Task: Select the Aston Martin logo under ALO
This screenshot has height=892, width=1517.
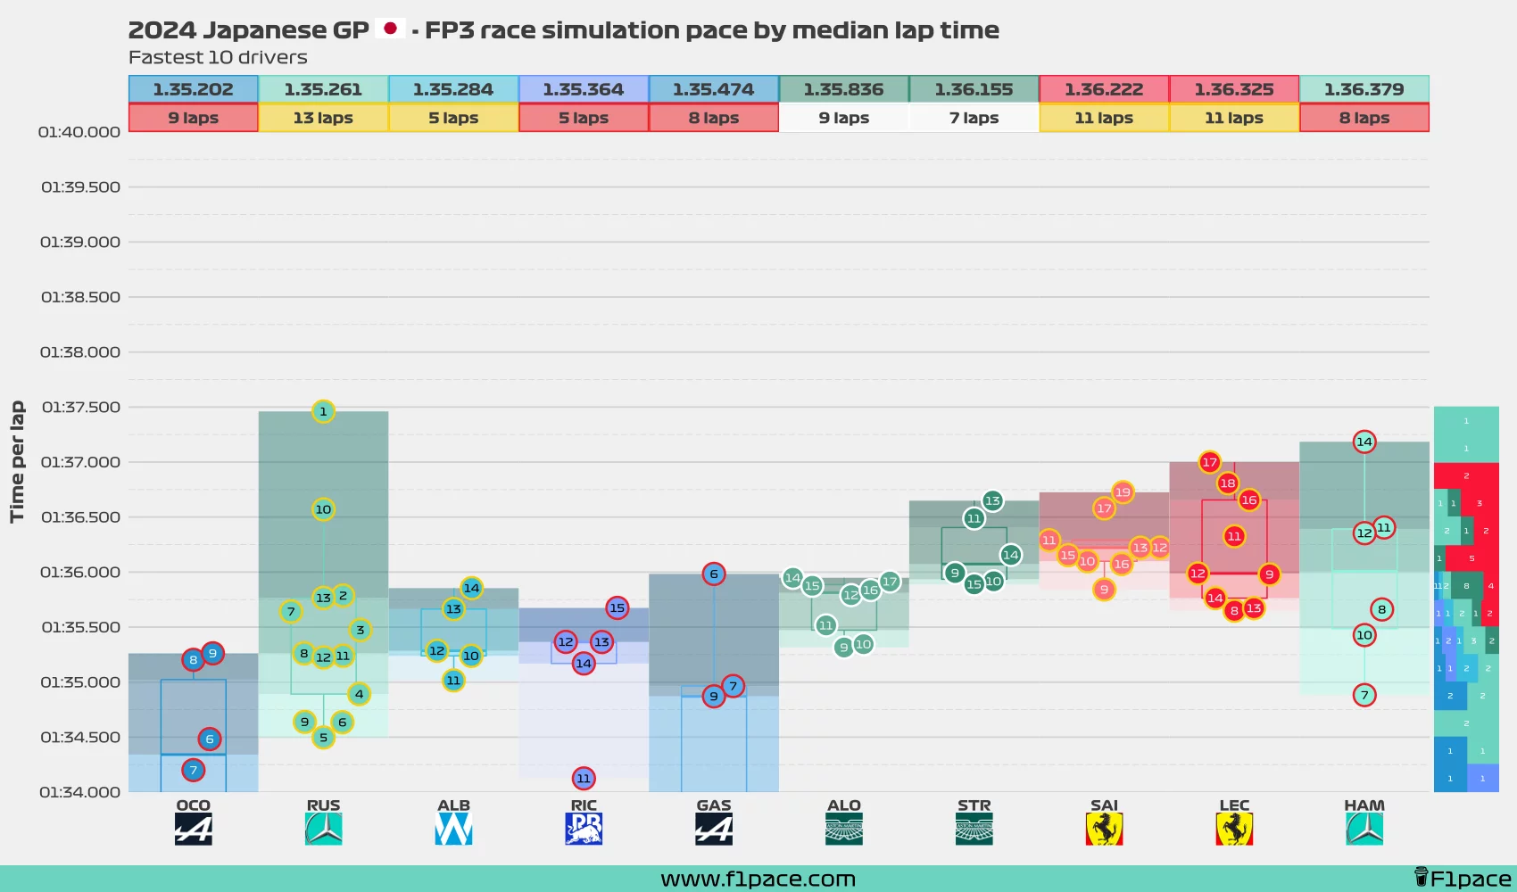Action: click(x=843, y=827)
